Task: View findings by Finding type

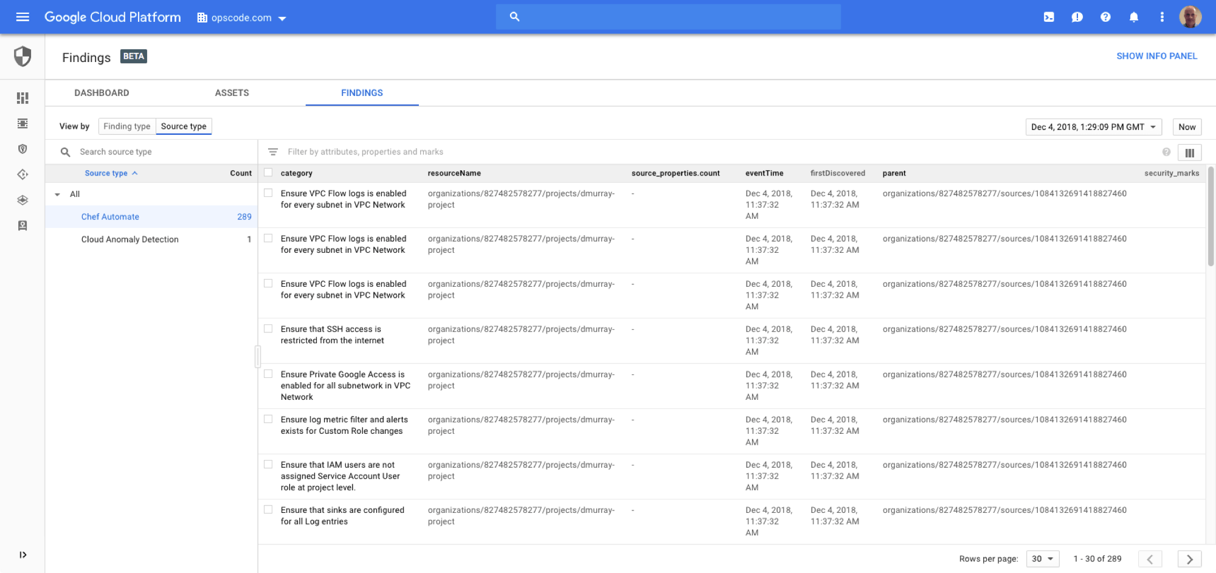Action: point(126,126)
